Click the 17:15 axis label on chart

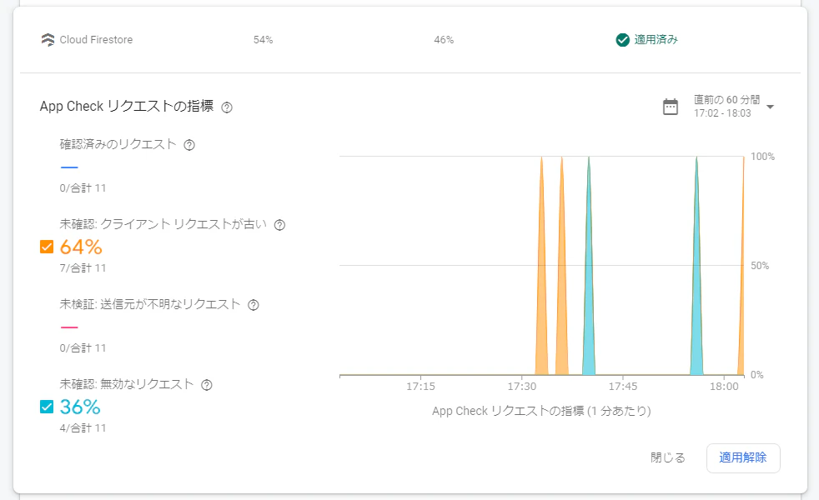pyautogui.click(x=420, y=387)
